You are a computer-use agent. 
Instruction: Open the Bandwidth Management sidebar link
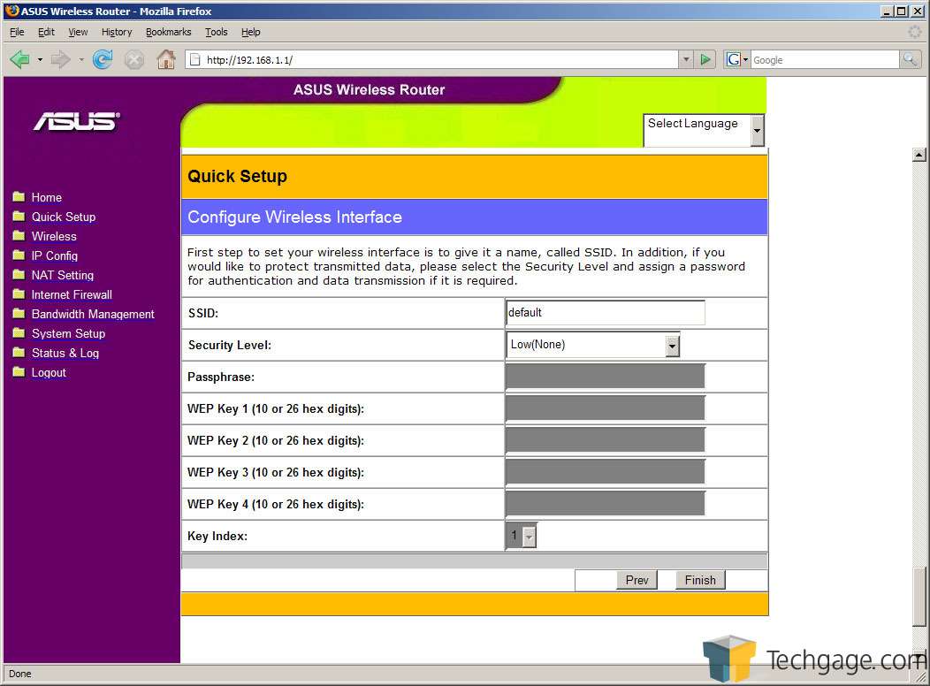pos(93,314)
